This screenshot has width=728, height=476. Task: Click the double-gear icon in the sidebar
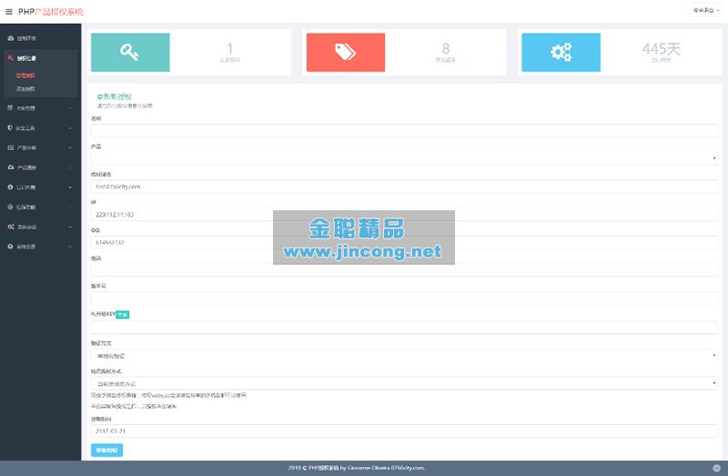click(x=10, y=227)
